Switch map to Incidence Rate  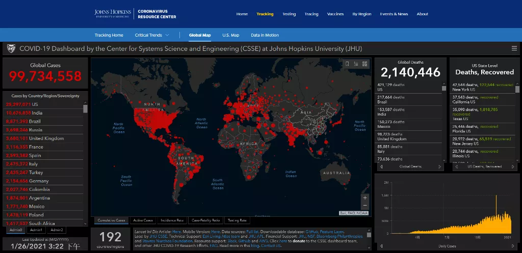172,220
